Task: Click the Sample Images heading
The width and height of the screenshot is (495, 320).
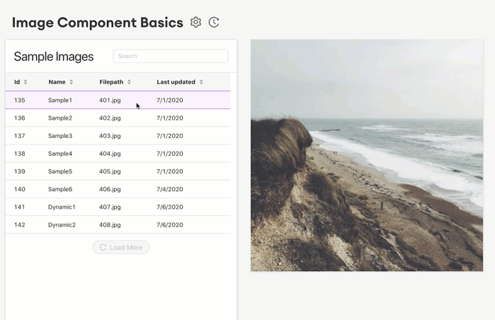Action: pyautogui.click(x=54, y=57)
